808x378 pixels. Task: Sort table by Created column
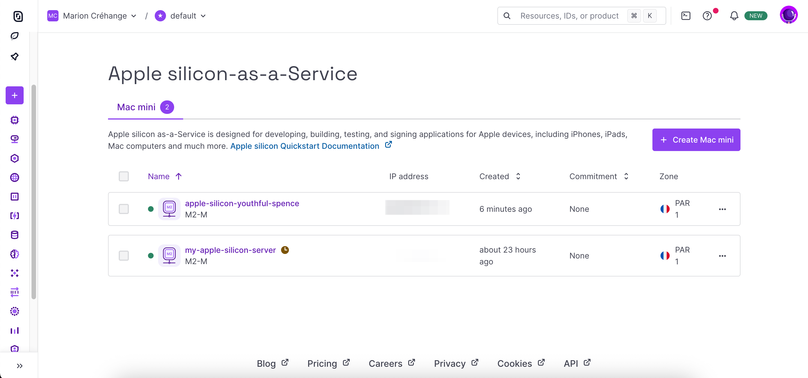tap(500, 176)
